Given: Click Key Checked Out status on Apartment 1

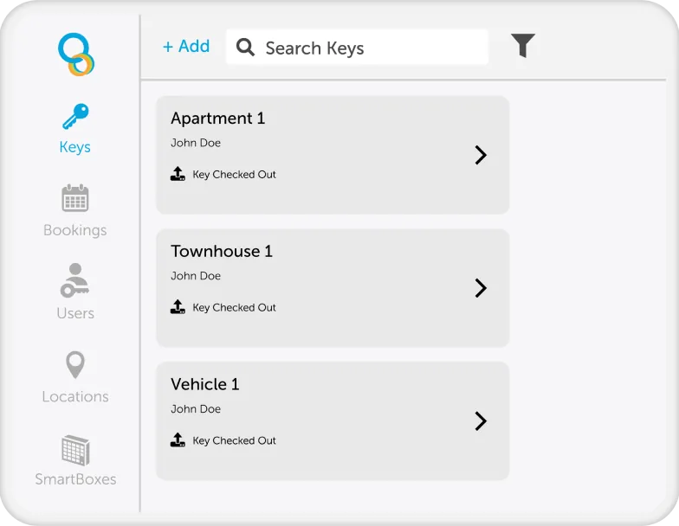Looking at the screenshot, I should point(234,175).
